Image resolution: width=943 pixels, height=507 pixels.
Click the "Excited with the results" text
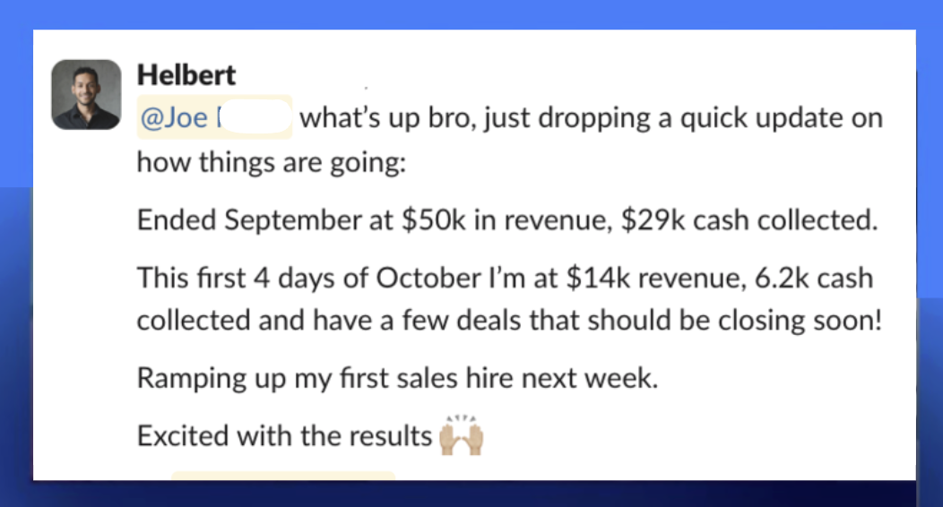284,436
